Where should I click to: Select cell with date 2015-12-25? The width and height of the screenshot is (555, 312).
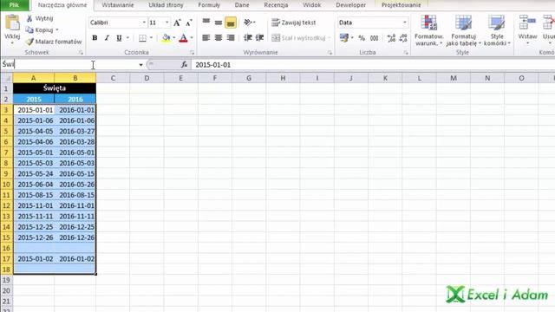pos(34,227)
